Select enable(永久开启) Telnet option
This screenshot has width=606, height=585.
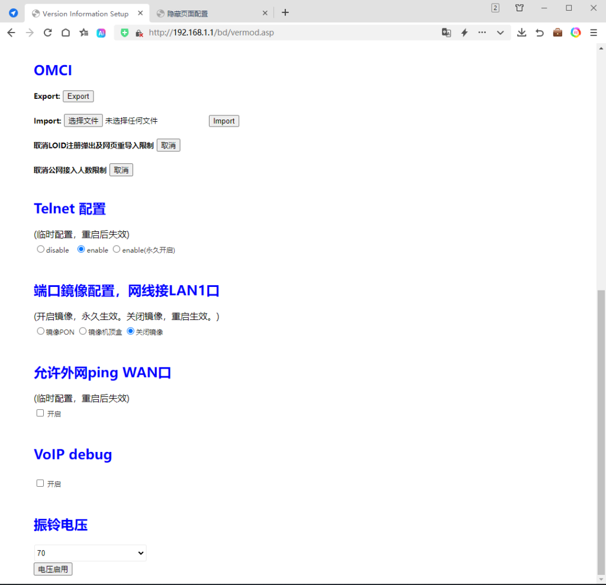[x=117, y=250]
